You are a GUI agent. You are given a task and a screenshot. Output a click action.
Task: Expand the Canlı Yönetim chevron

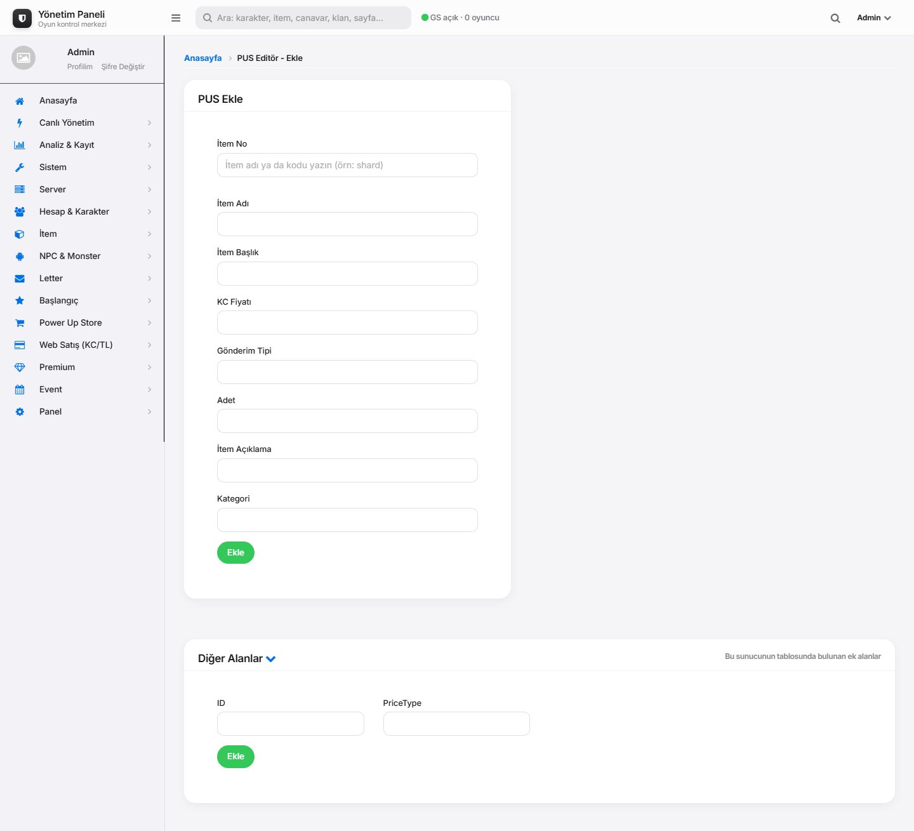pos(150,123)
